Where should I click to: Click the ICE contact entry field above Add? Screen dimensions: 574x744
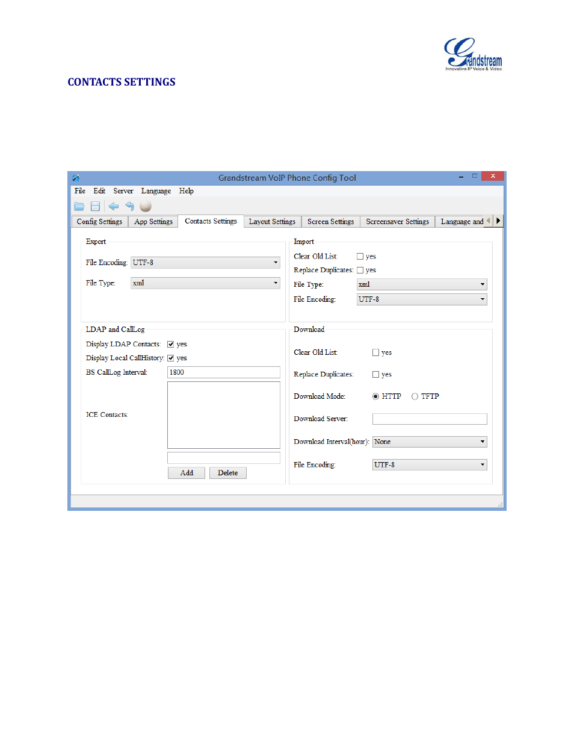(x=224, y=458)
